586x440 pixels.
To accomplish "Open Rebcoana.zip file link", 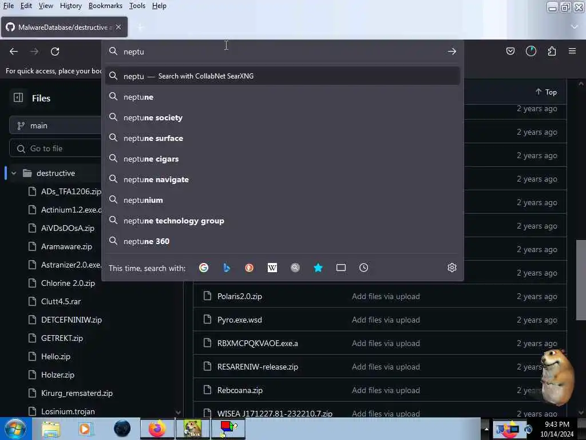I will coord(240,390).
